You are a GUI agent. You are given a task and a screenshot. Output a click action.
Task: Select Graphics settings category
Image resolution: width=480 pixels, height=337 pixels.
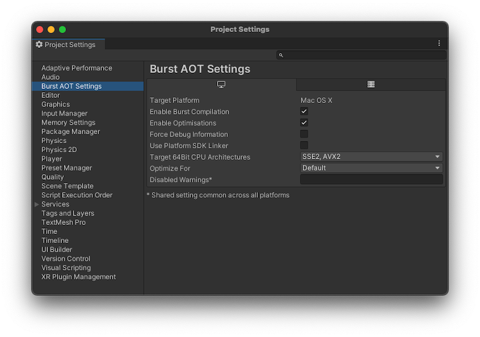click(x=56, y=104)
